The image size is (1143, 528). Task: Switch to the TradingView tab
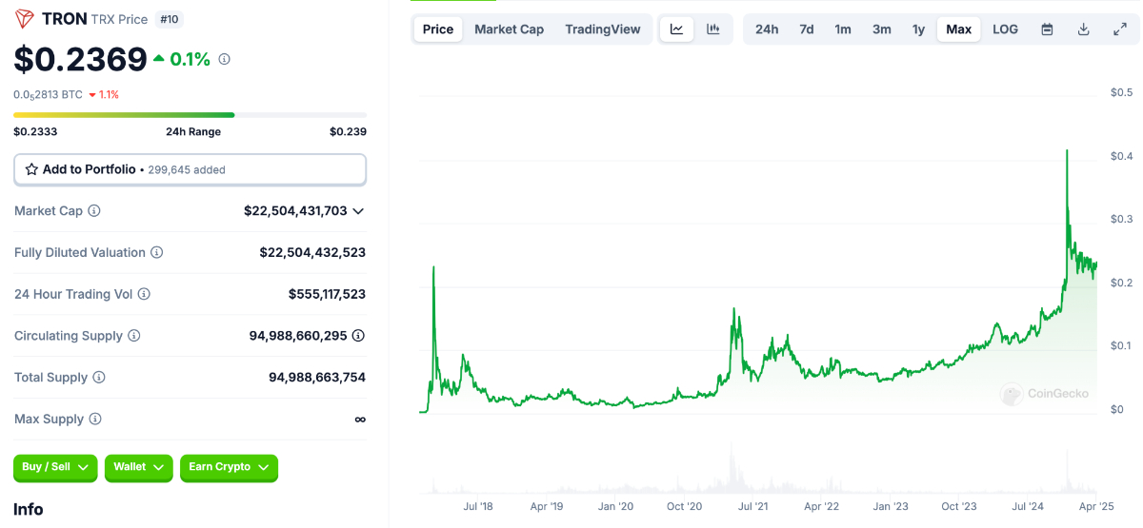coord(603,29)
